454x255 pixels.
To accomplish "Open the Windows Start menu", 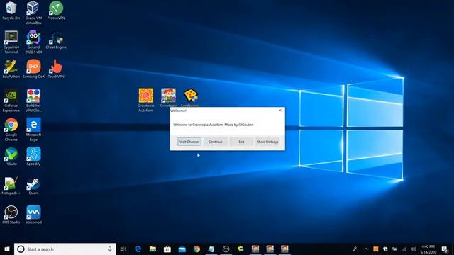I will point(7,249).
